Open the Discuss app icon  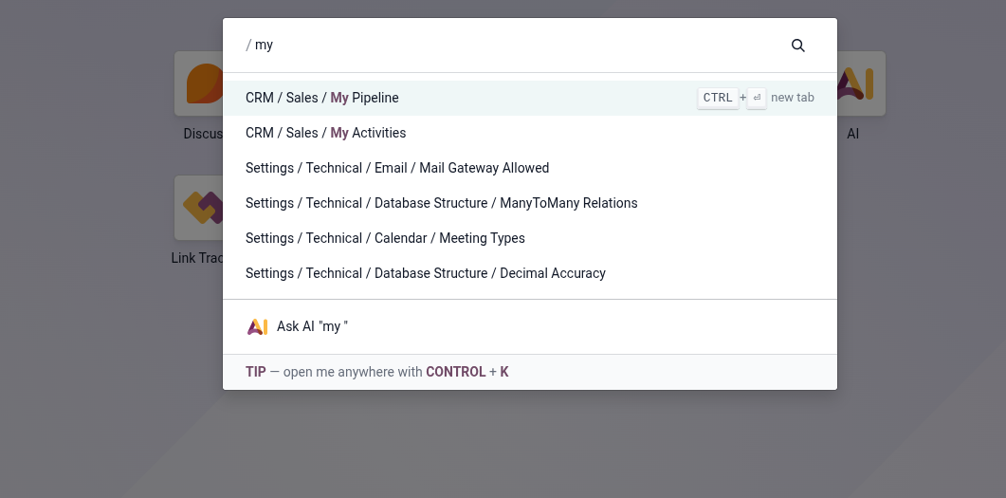(200, 83)
